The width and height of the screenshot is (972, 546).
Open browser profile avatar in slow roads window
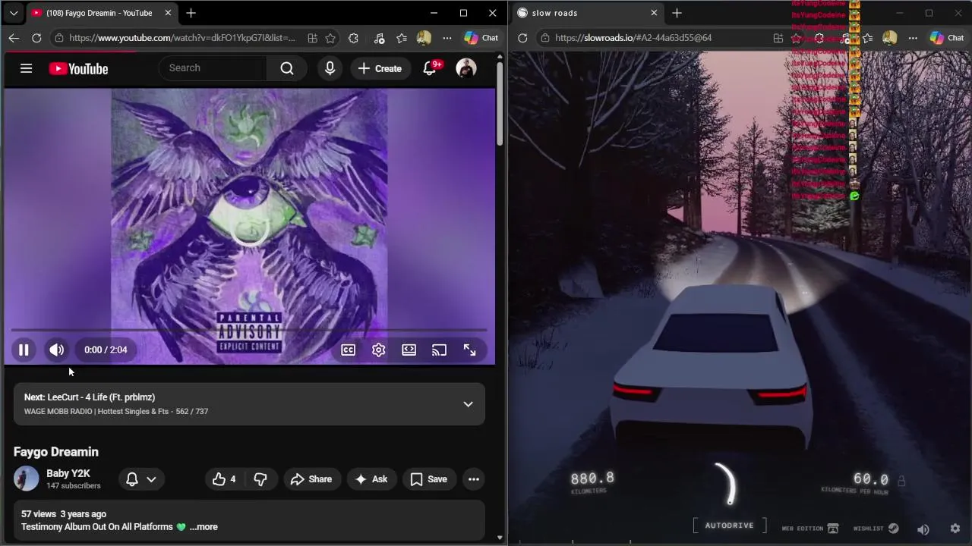(x=889, y=38)
